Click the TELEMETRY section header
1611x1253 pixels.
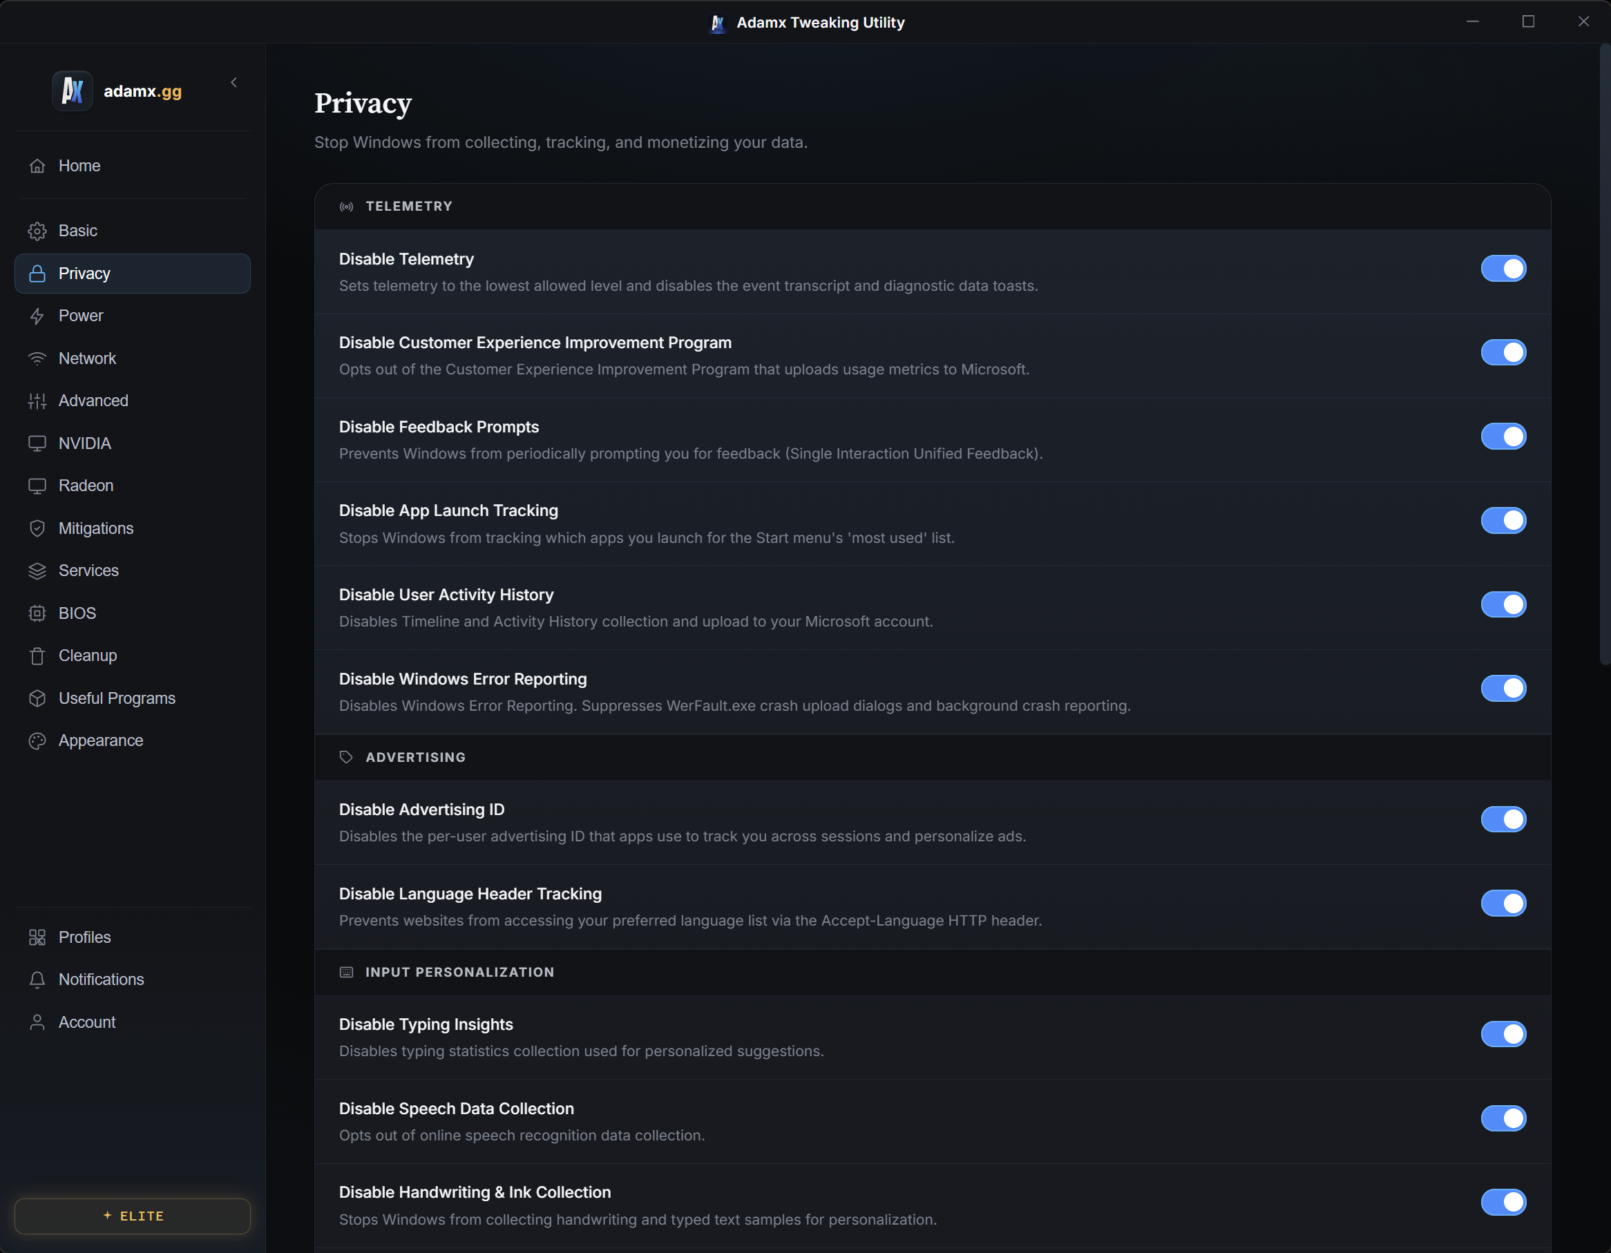tap(933, 207)
